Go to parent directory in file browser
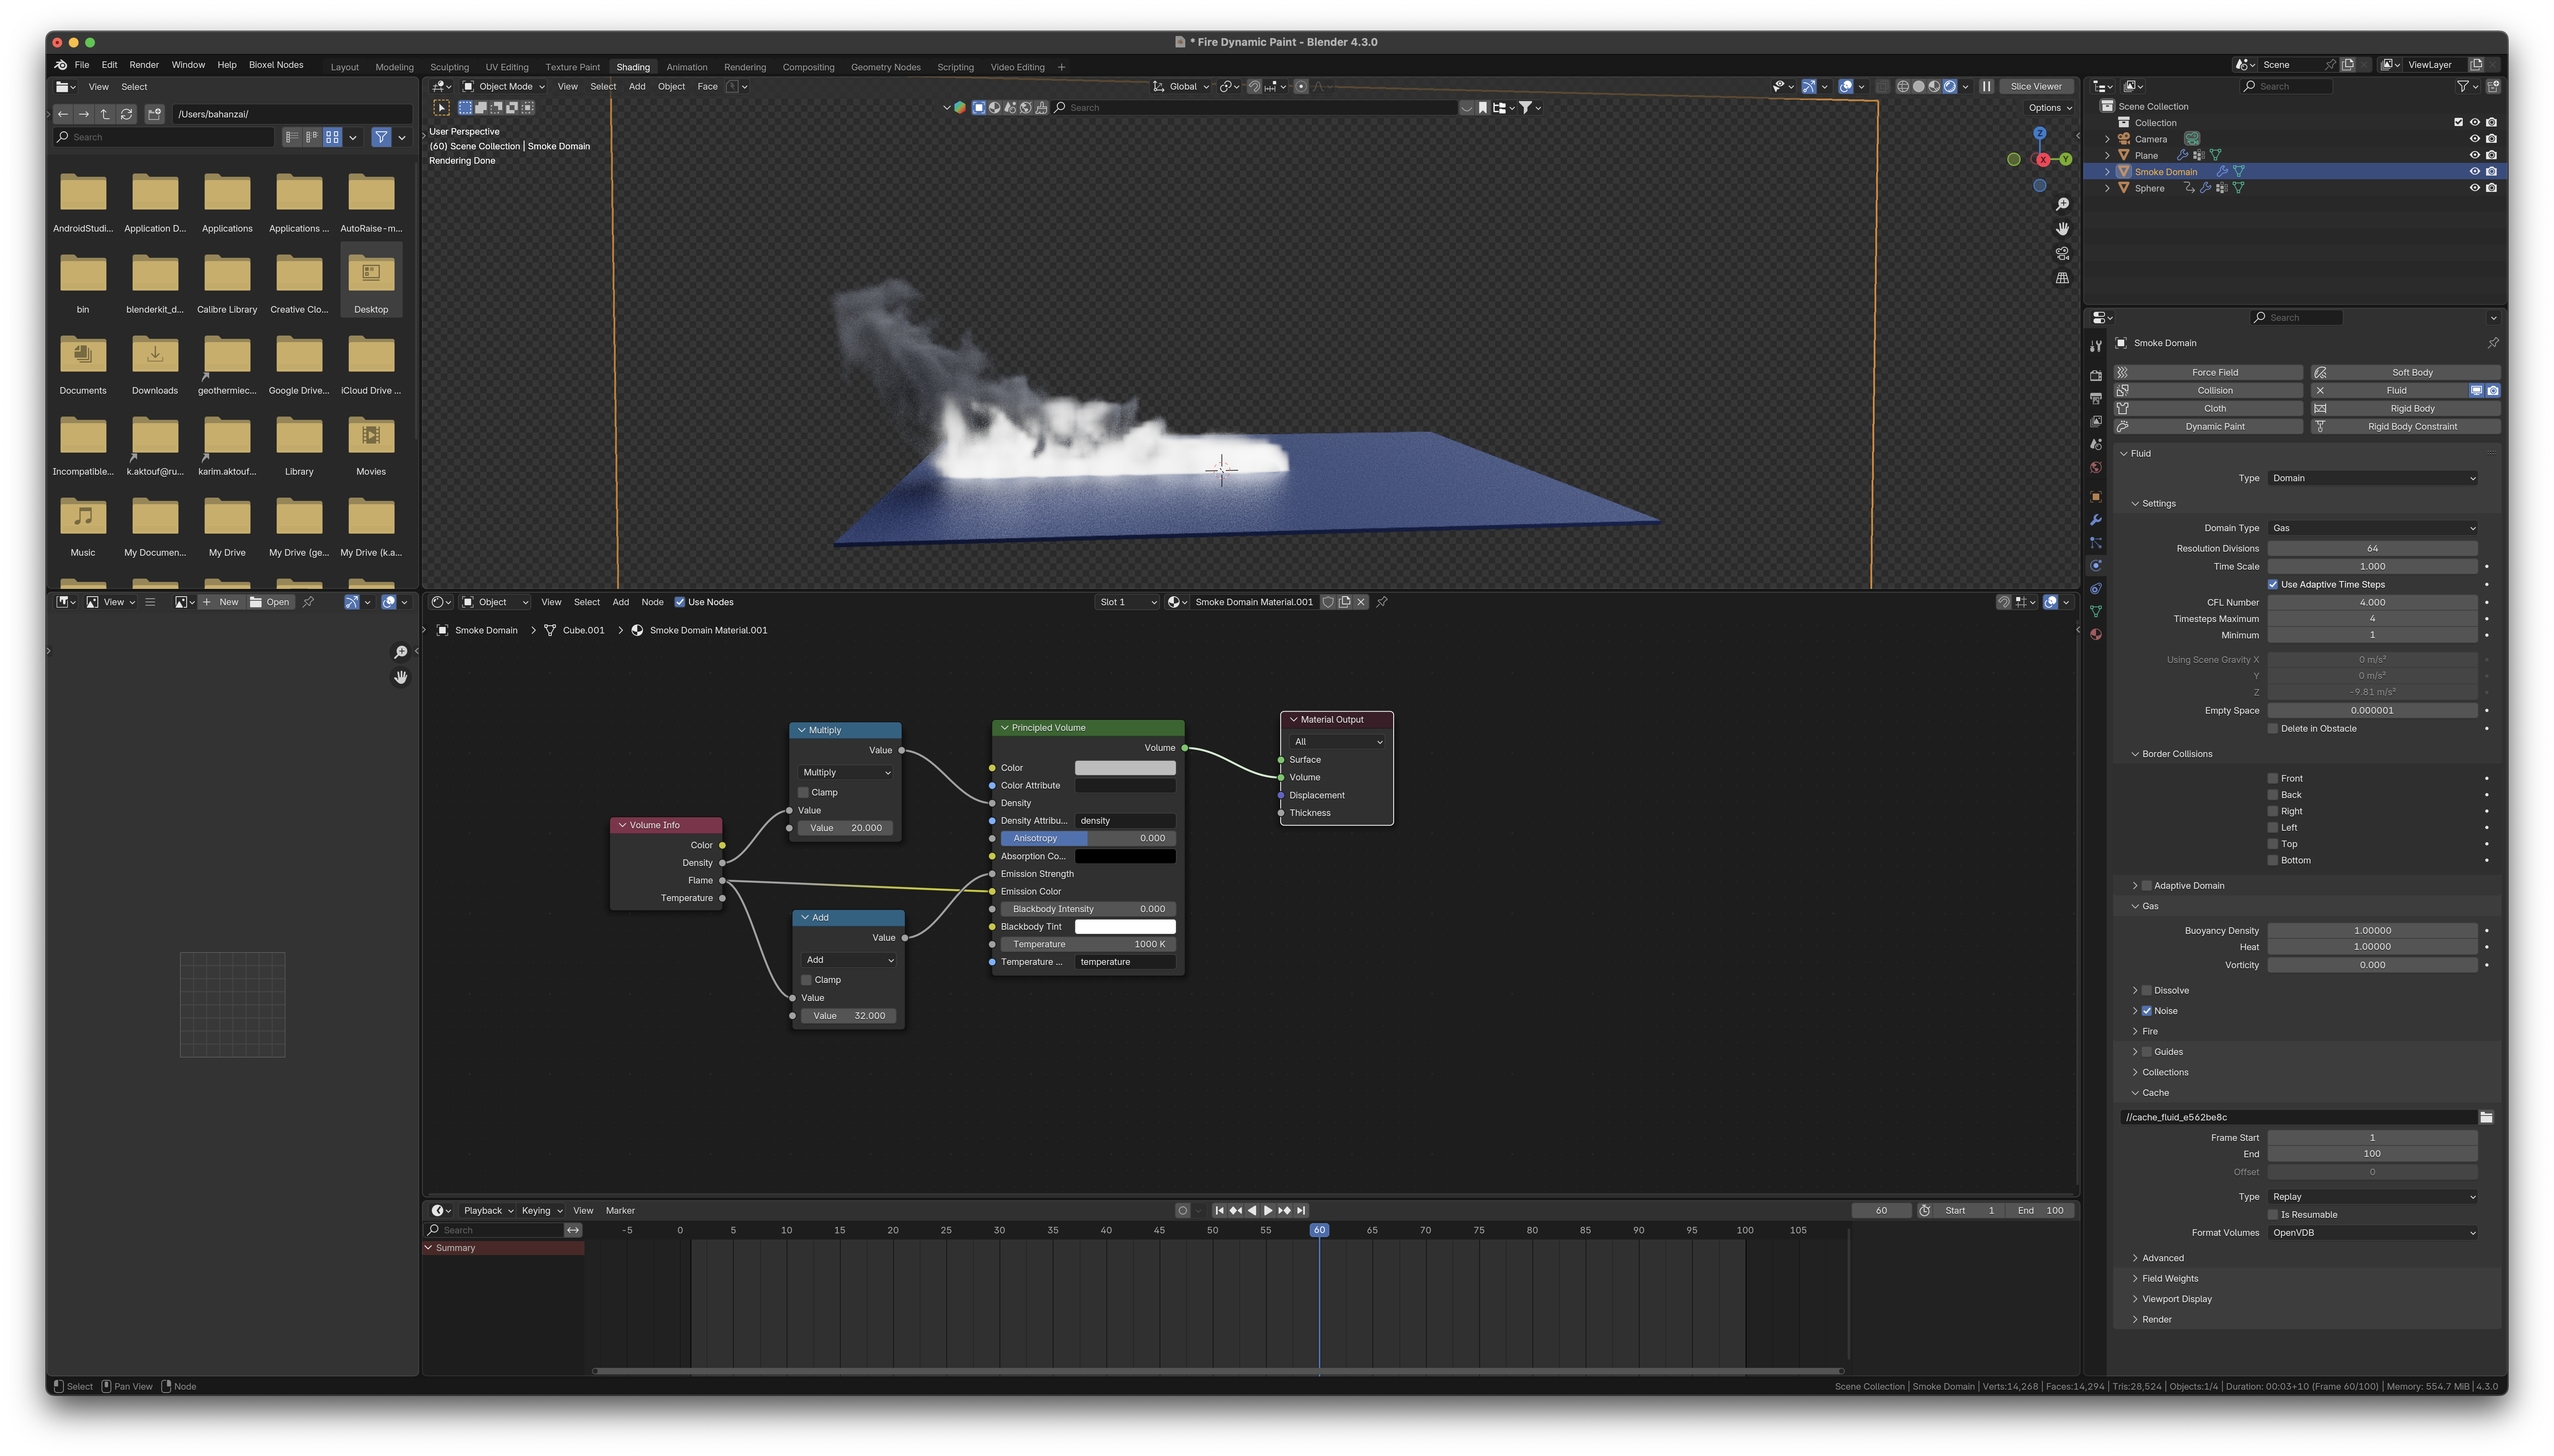This screenshot has height=1456, width=2554. [x=105, y=114]
